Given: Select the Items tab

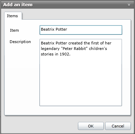Looking at the screenshot, I should click(13, 16).
